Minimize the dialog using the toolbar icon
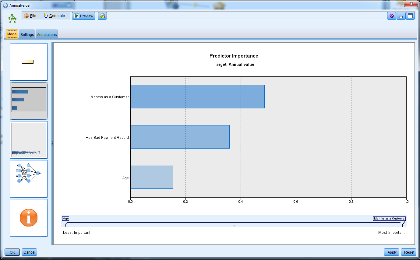This screenshot has width=420, height=260. [x=401, y=16]
